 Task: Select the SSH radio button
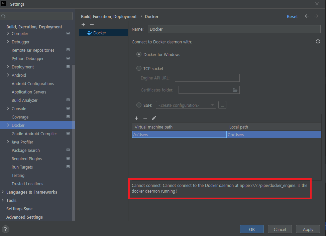click(x=139, y=105)
